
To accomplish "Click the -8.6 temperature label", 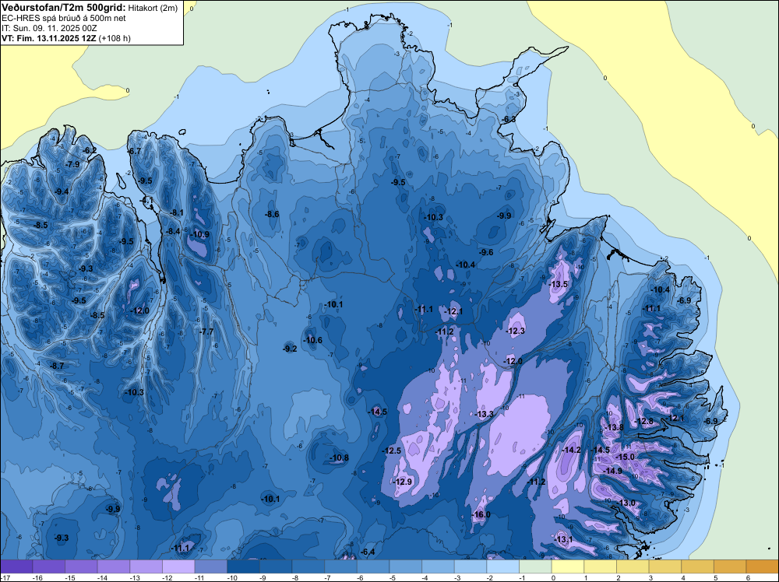I will 272,214.
